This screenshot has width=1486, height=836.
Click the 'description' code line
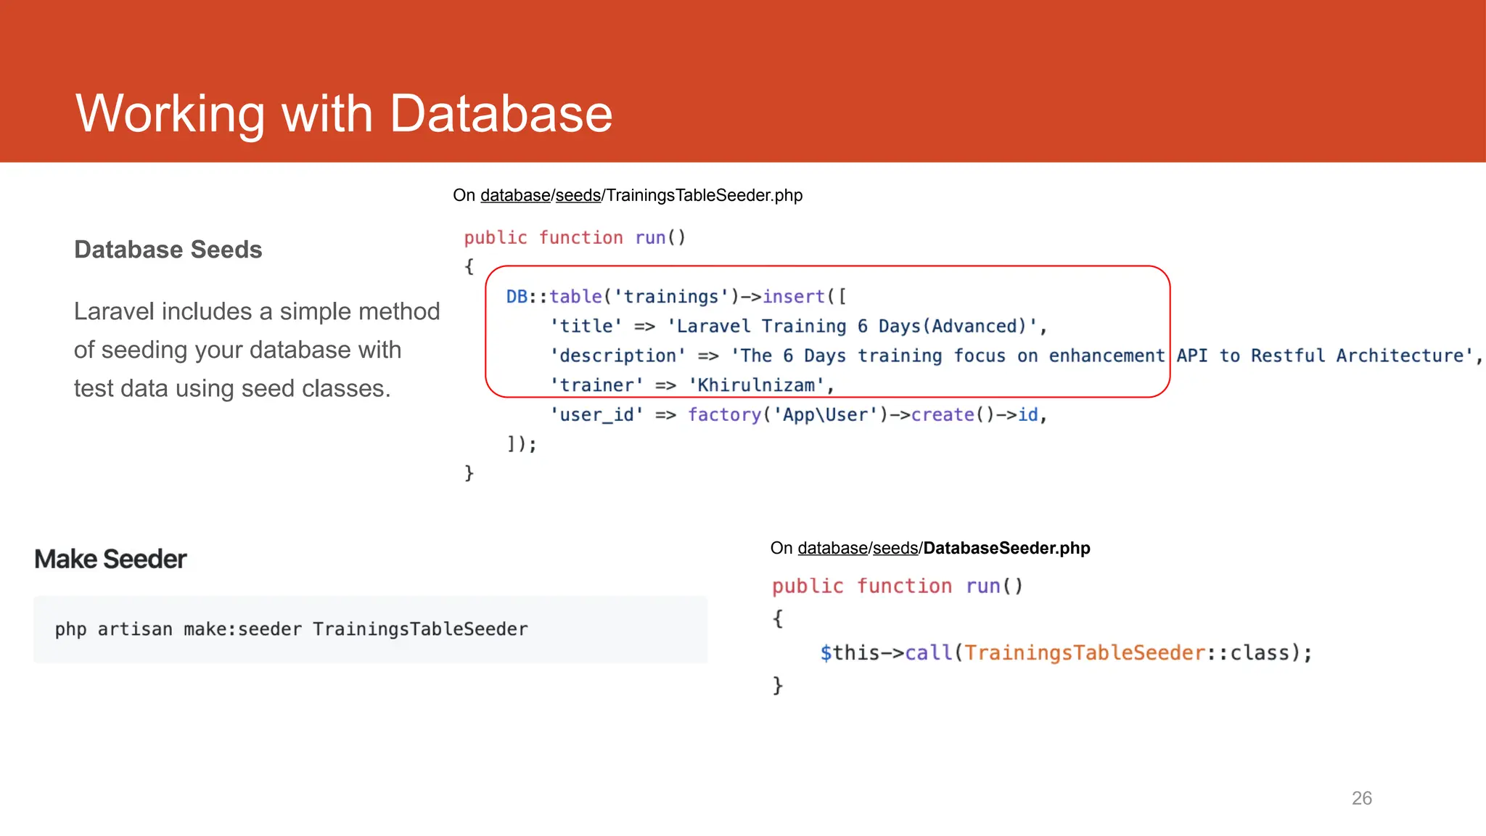(x=1016, y=356)
